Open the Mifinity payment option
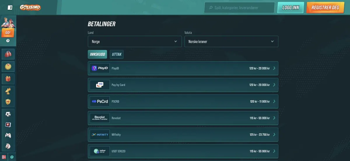Screen dimensions: 350x161 point(183,135)
